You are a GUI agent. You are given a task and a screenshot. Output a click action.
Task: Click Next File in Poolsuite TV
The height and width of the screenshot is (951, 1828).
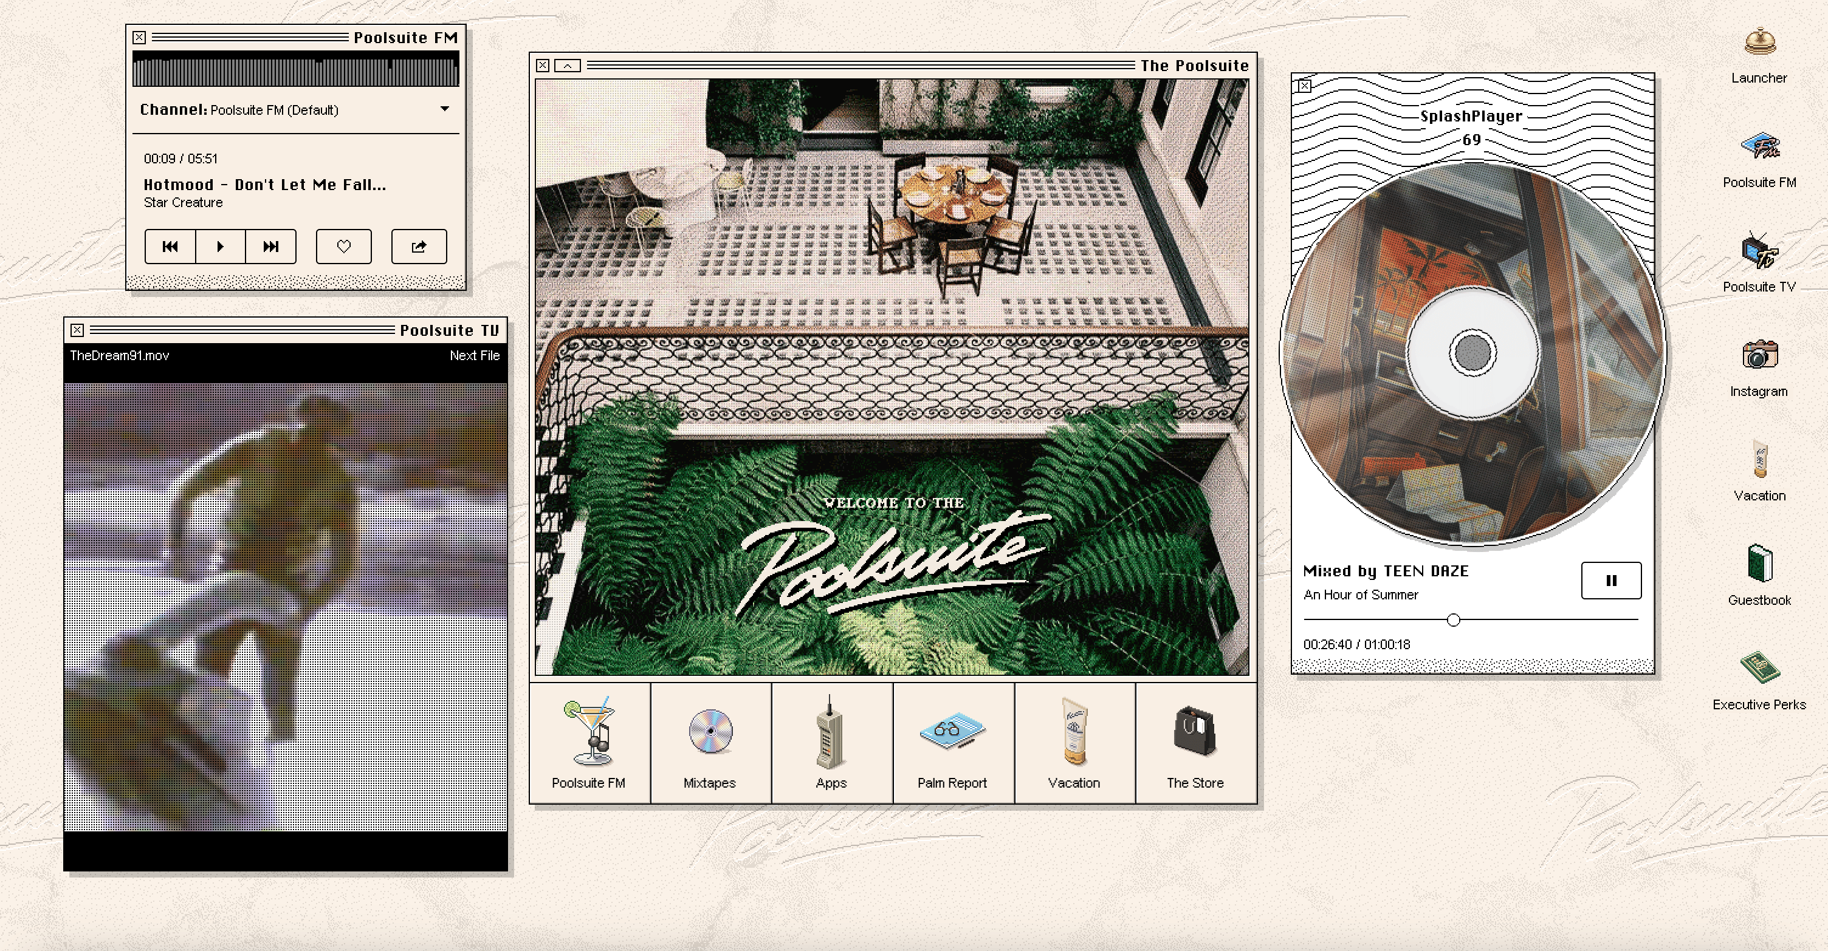pos(475,356)
